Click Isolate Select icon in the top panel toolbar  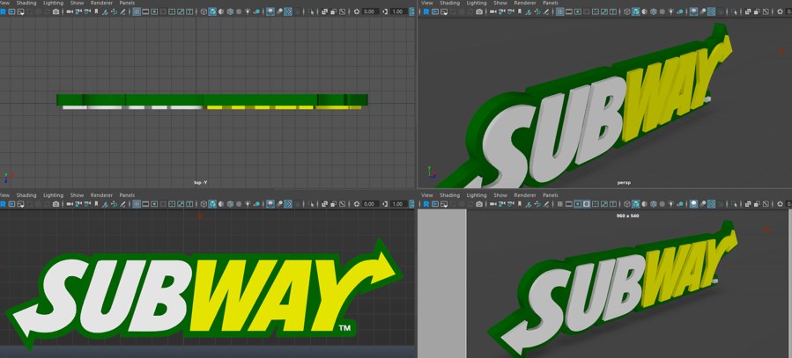[x=311, y=11]
